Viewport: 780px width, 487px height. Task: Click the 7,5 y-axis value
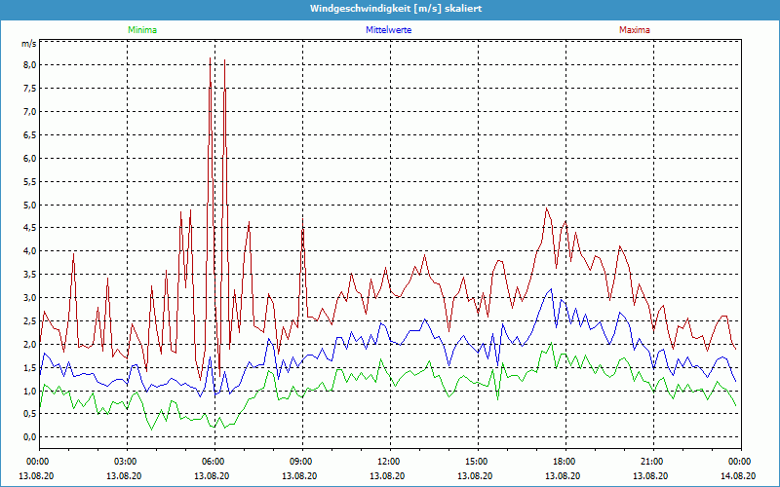pyautogui.click(x=30, y=89)
